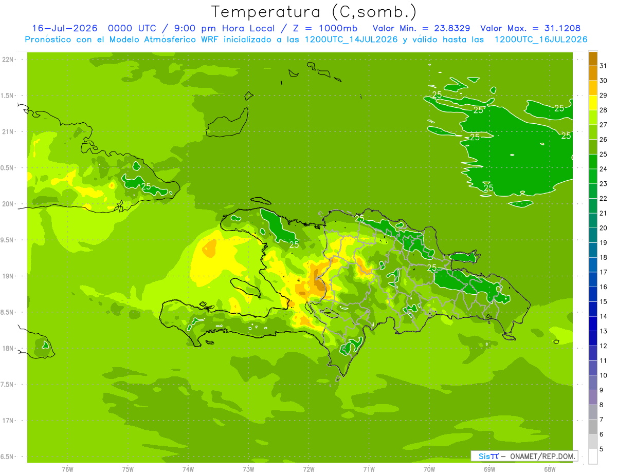Click the '15' value on the color scale
This screenshot has width=617, height=476.
click(x=604, y=302)
